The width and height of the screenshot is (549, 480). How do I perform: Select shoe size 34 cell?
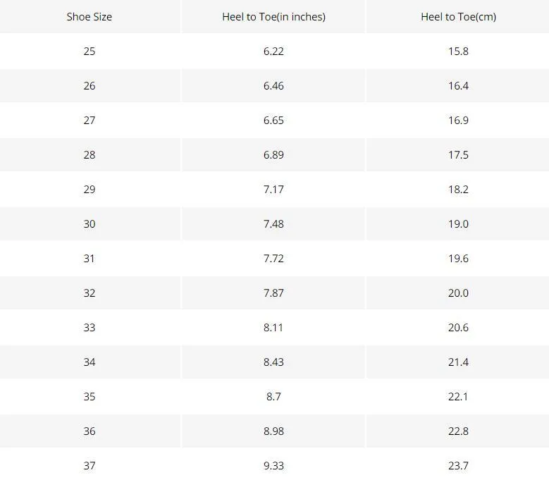[90, 362]
